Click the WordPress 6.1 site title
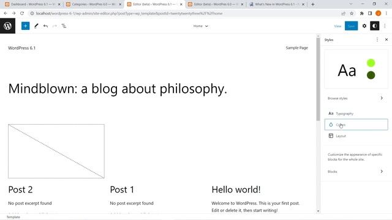Viewport: 392px width, 220px height. click(x=22, y=48)
